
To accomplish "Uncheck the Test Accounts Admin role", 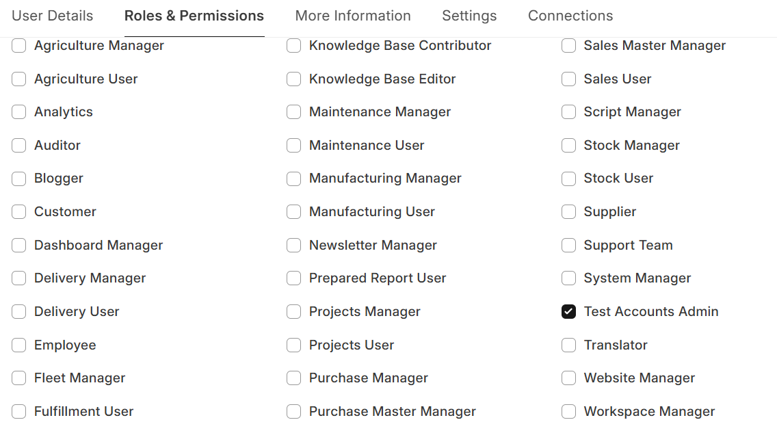I will tap(568, 312).
